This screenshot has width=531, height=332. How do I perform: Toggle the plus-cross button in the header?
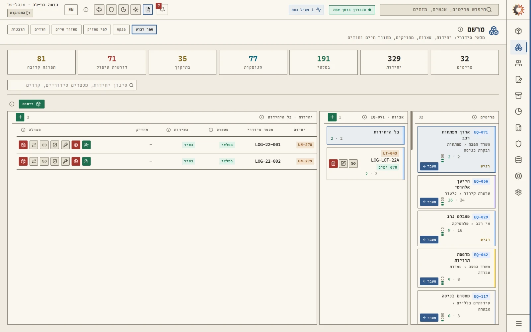tap(99, 10)
